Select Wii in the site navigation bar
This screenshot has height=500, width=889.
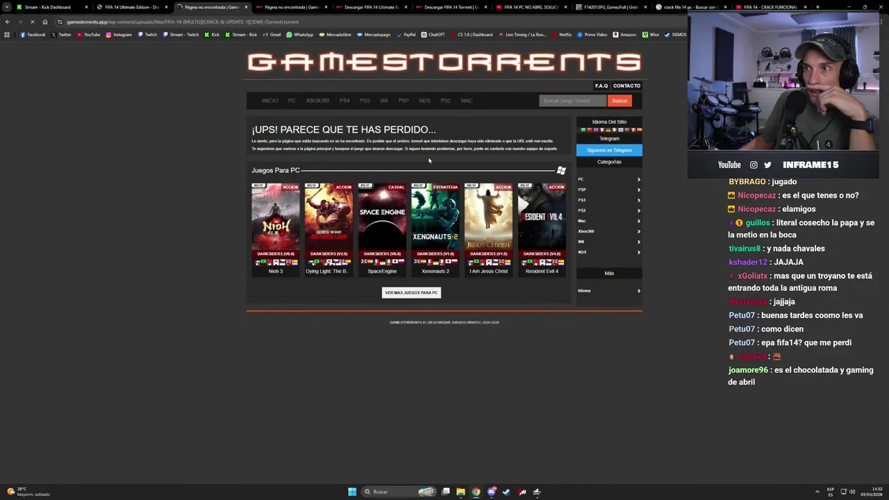coord(384,101)
